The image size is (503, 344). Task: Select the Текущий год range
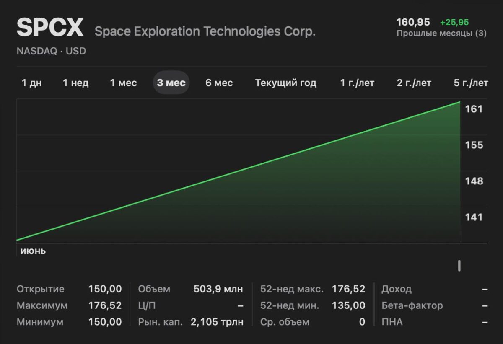coord(286,83)
